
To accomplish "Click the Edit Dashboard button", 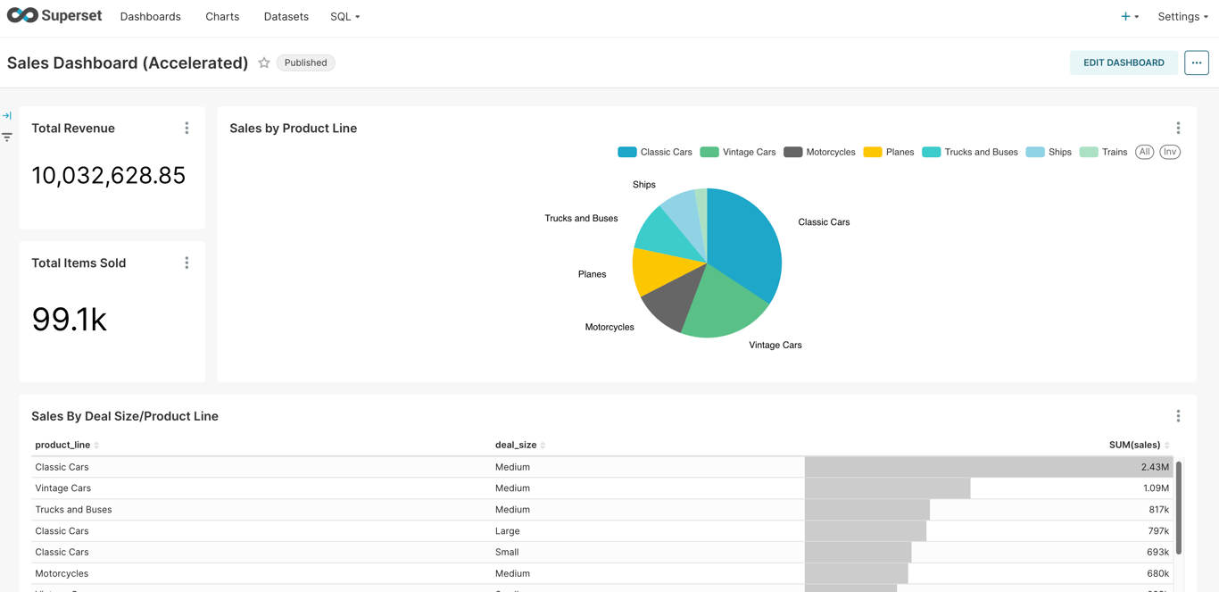I will click(1124, 63).
